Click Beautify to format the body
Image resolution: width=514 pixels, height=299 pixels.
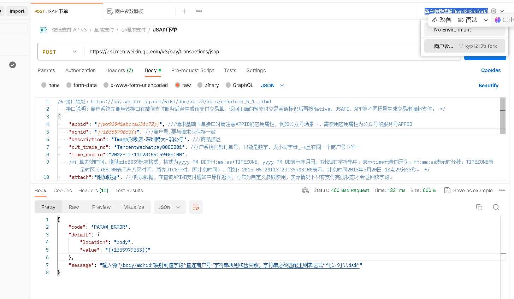pos(488,86)
